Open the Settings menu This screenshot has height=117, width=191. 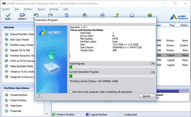click(54, 9)
